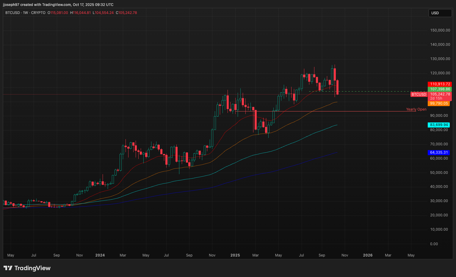The height and width of the screenshot is (277, 456).
Task: Click the cyan 83,699.94 moving average label
Action: point(439,125)
